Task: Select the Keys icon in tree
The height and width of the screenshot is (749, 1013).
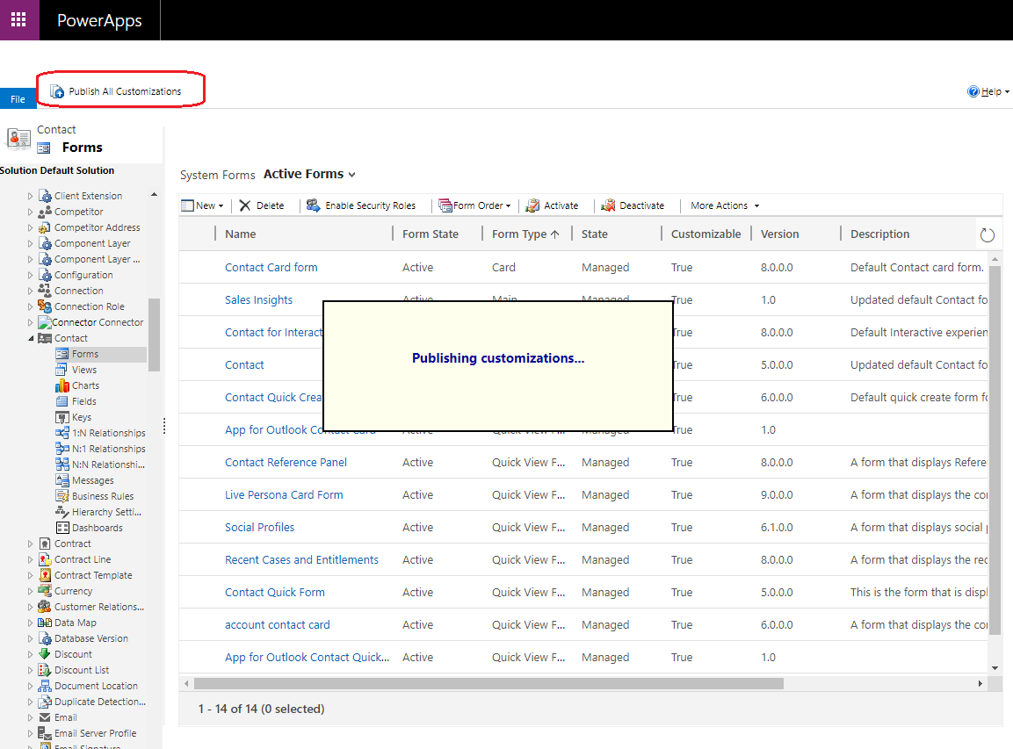Action: click(62, 417)
